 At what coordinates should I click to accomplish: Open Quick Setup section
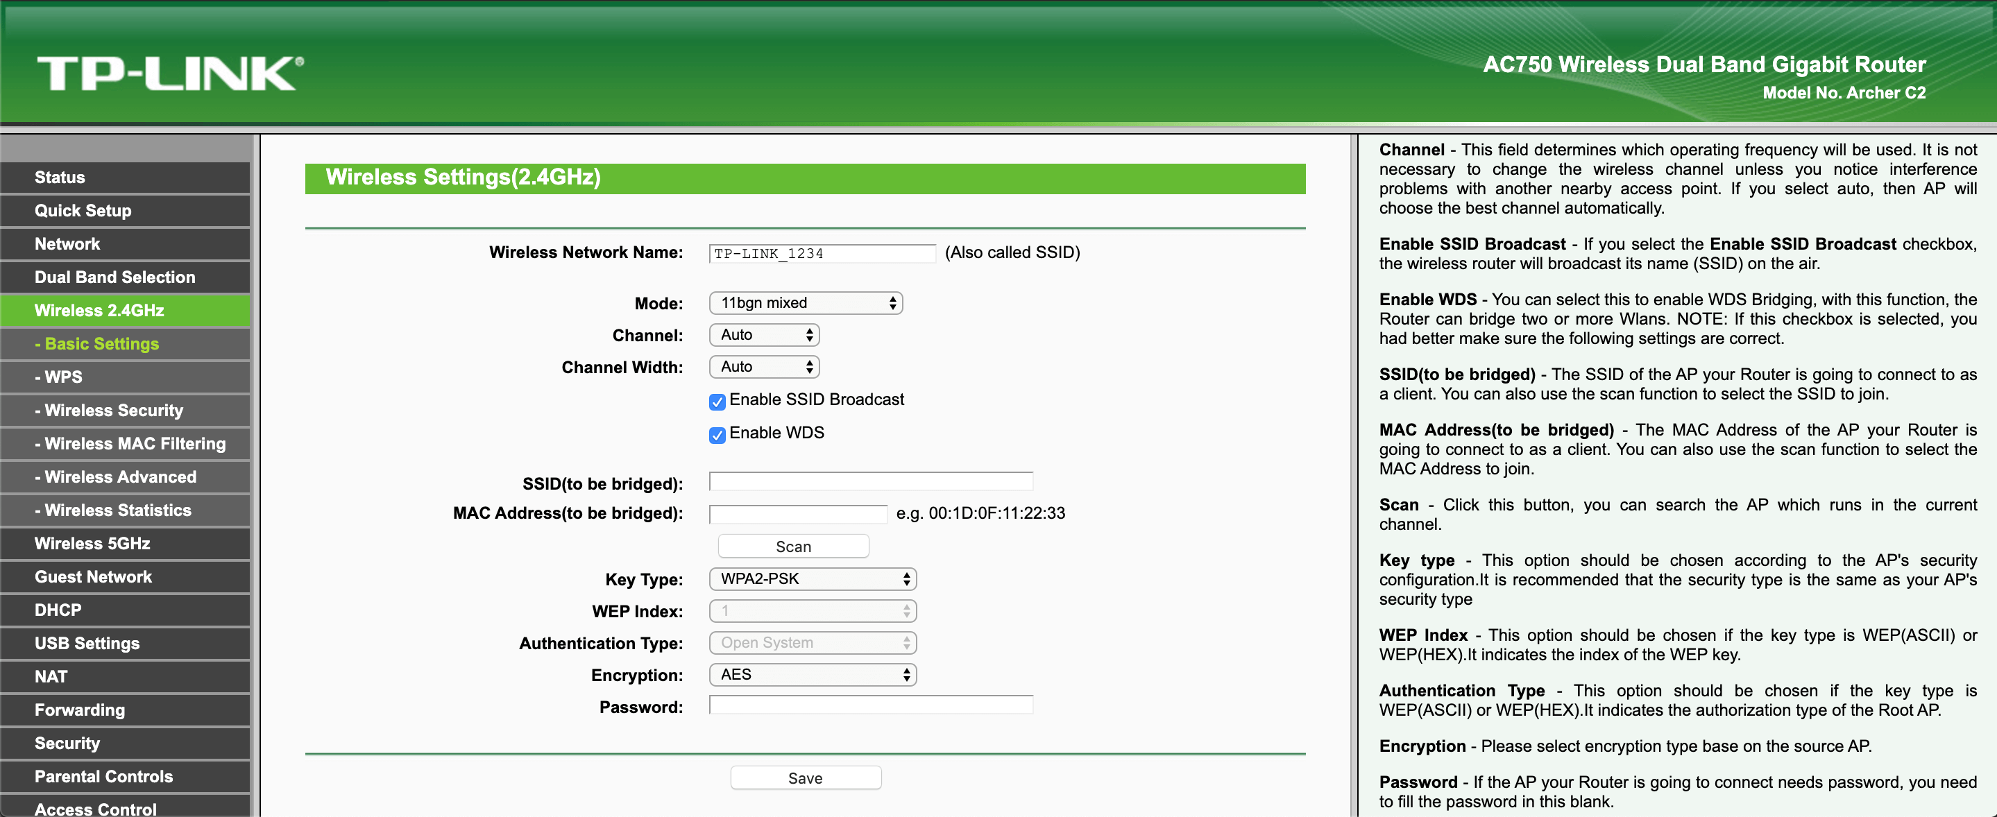click(x=128, y=210)
